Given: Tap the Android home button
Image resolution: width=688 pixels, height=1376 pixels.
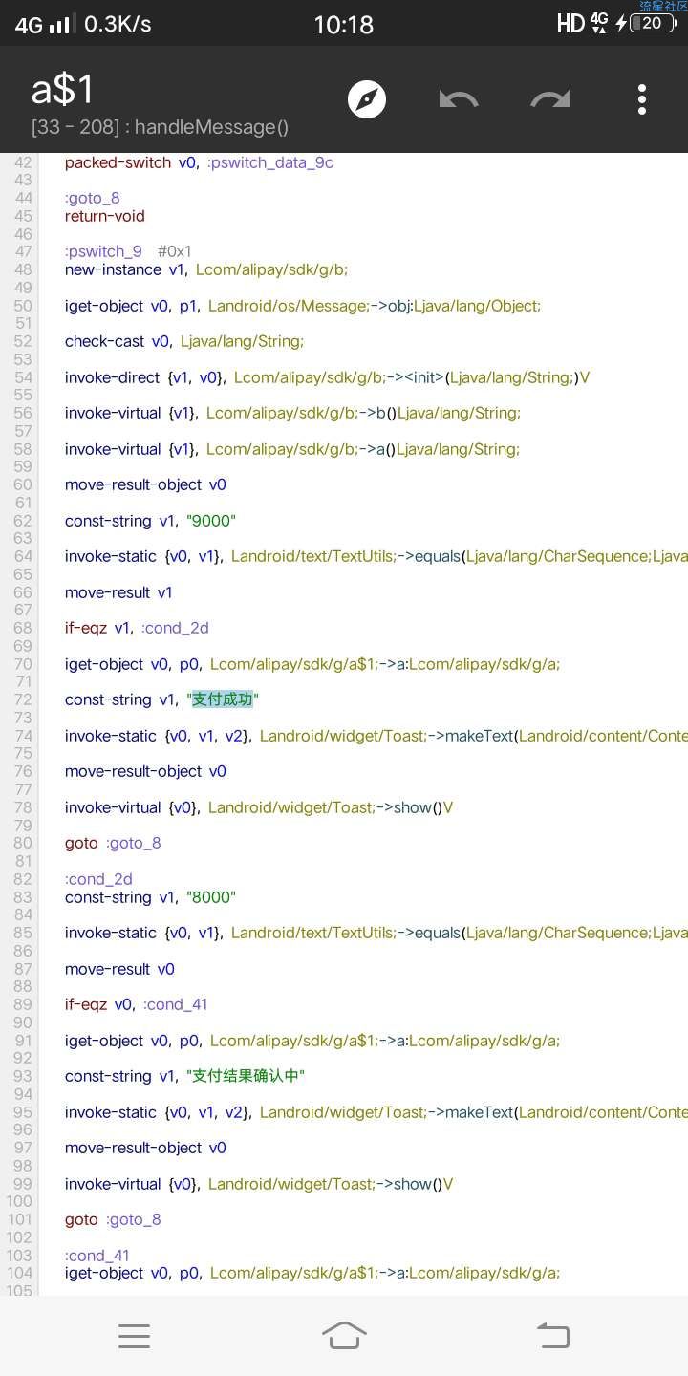Looking at the screenshot, I should [344, 1336].
